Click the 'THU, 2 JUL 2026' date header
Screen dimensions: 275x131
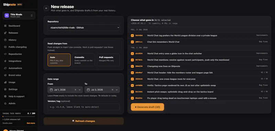point(139,48)
